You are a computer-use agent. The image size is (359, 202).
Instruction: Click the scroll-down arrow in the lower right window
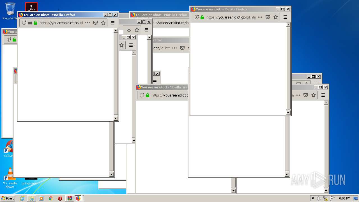(326, 190)
